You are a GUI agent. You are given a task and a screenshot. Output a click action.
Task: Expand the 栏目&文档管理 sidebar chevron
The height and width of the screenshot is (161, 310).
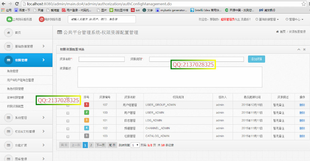pyautogui.click(x=43, y=131)
